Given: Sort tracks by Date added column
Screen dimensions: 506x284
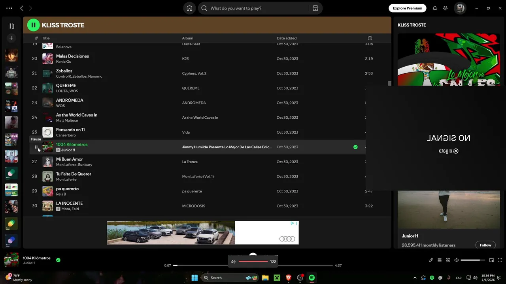Looking at the screenshot, I should click(x=287, y=38).
